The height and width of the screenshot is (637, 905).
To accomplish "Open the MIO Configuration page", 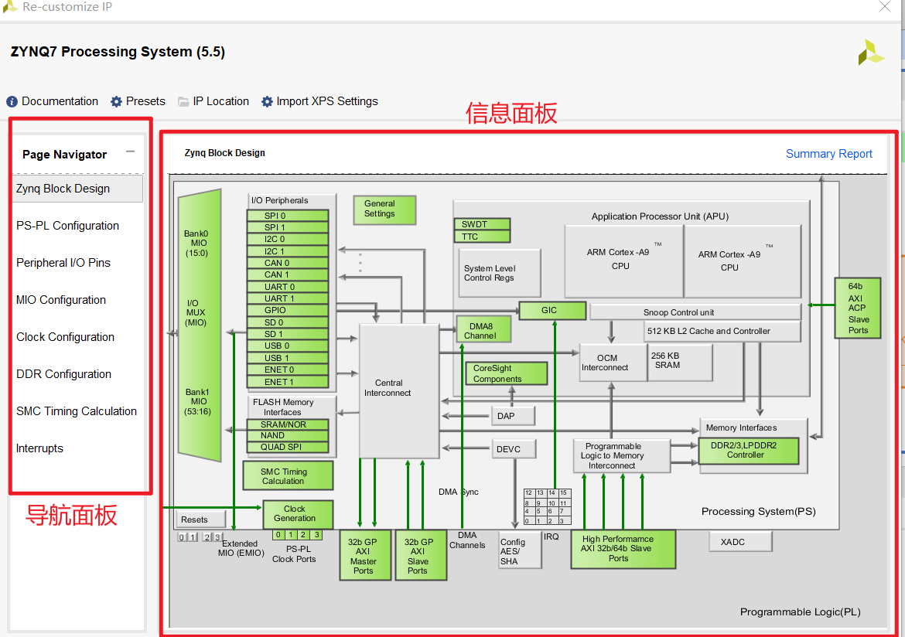I will (60, 299).
